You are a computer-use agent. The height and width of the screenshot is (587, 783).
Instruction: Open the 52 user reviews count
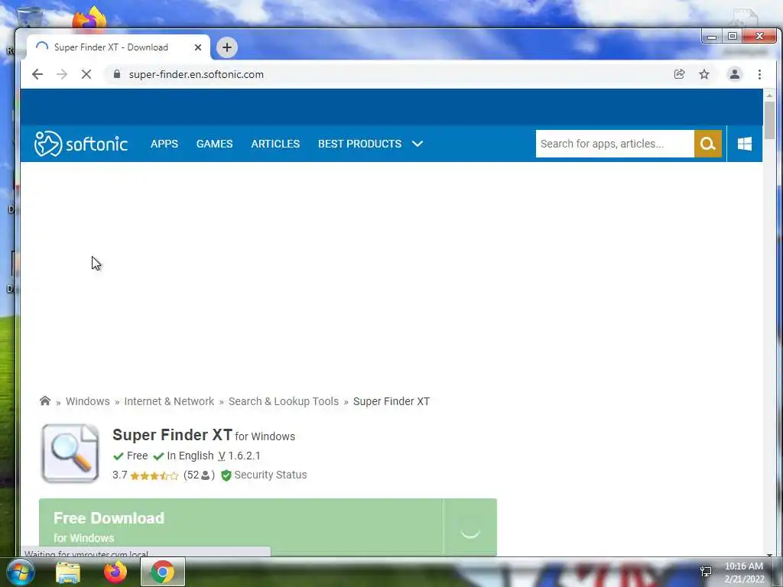click(199, 475)
